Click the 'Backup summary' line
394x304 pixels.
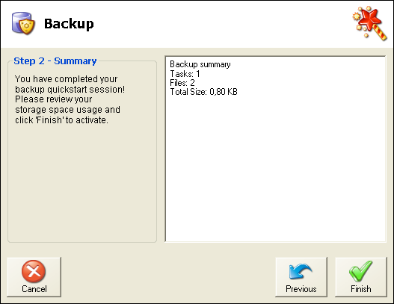(x=200, y=64)
